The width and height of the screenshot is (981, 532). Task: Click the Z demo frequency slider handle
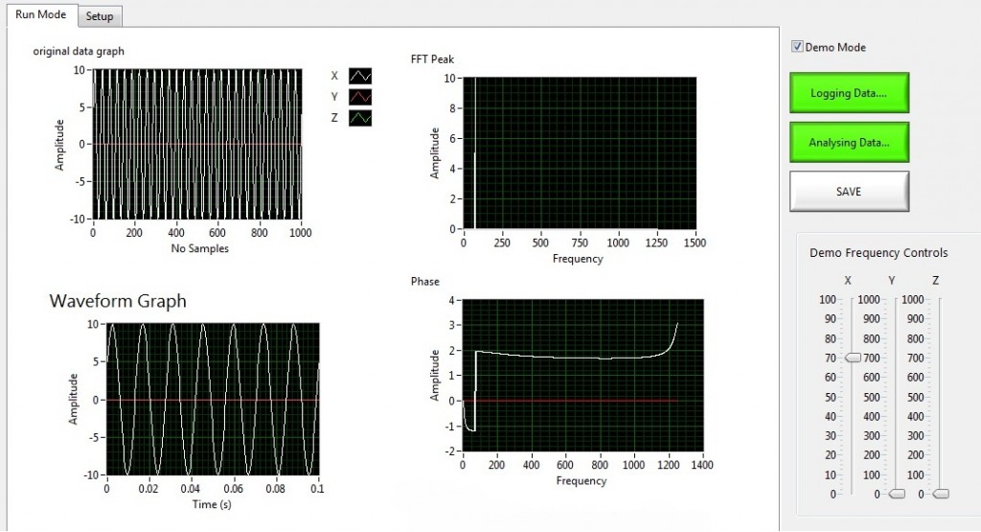point(941,494)
